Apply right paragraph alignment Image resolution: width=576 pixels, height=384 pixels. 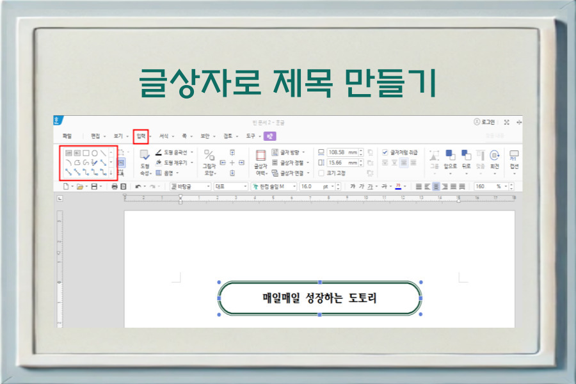(445, 187)
